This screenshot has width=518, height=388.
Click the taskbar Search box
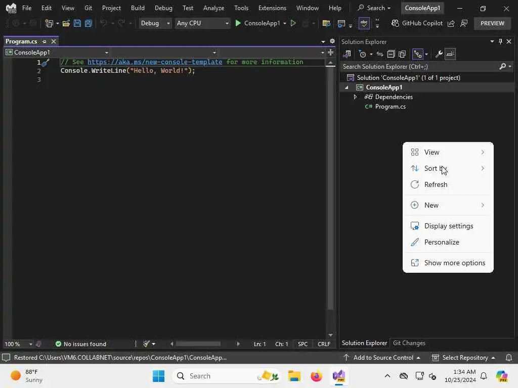227,376
